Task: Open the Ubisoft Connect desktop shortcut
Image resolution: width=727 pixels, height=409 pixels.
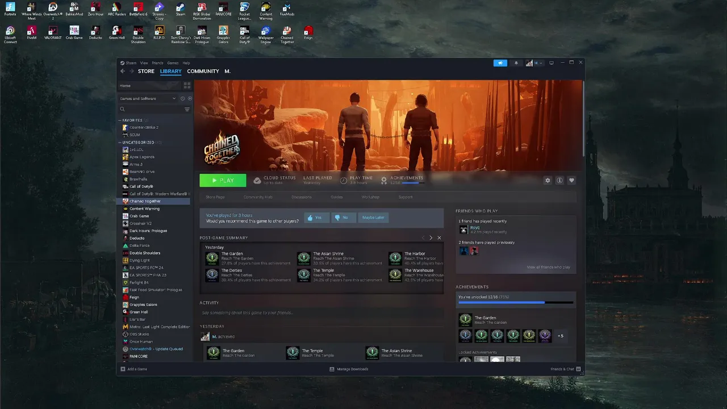Action: pos(10,35)
